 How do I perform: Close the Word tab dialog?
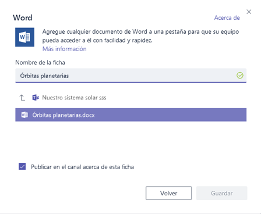(249, 12)
